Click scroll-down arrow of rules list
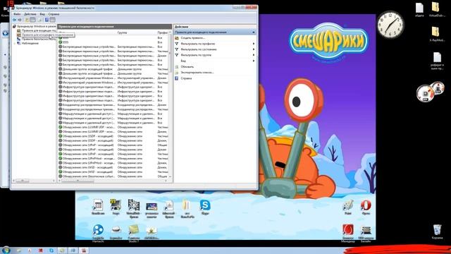Image resolution: width=451 pixels, height=254 pixels. point(170,176)
